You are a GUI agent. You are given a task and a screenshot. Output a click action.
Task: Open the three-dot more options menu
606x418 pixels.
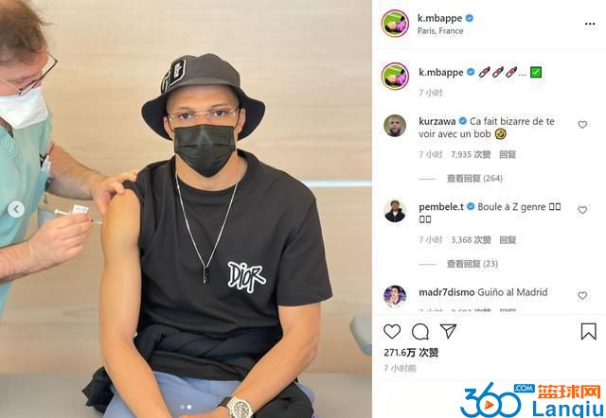[590, 24]
